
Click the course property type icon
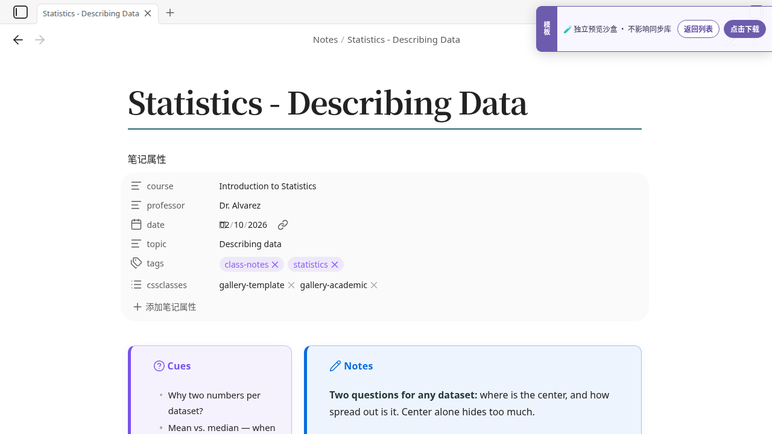click(136, 186)
